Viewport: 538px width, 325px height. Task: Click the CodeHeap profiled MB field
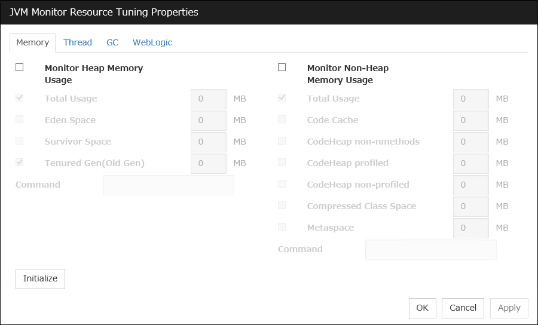click(x=470, y=164)
